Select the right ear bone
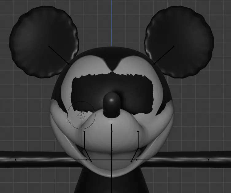This screenshot has height=193, width=231. [164, 55]
